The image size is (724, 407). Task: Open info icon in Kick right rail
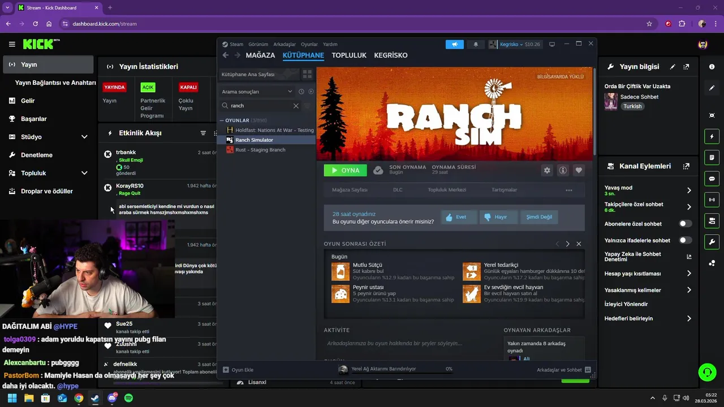(712, 67)
